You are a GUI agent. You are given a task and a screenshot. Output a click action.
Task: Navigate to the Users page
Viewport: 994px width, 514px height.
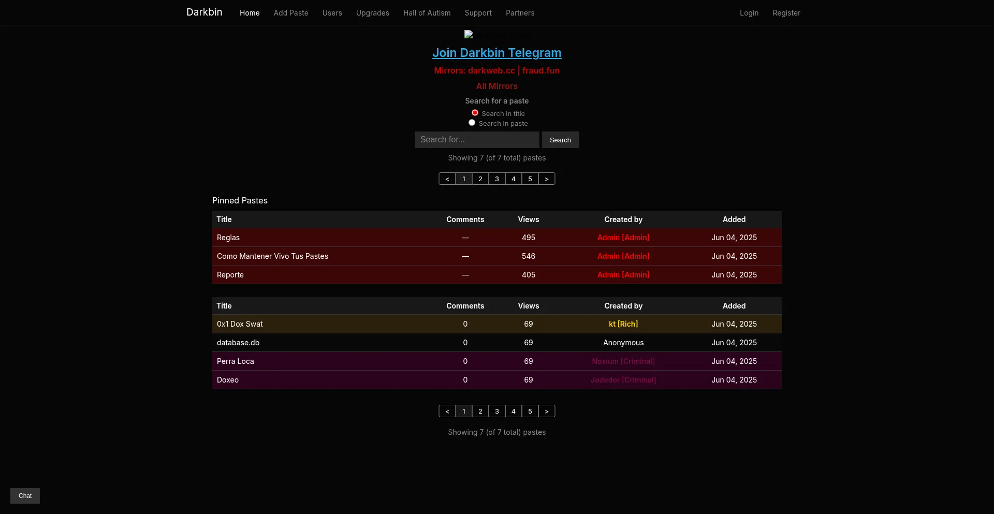click(332, 13)
